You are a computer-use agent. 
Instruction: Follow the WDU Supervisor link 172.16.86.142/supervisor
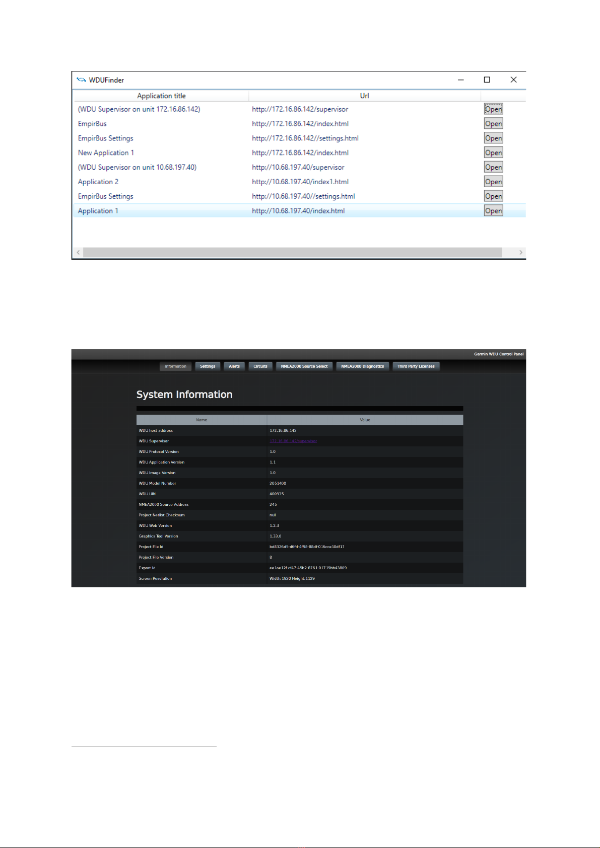click(x=293, y=441)
